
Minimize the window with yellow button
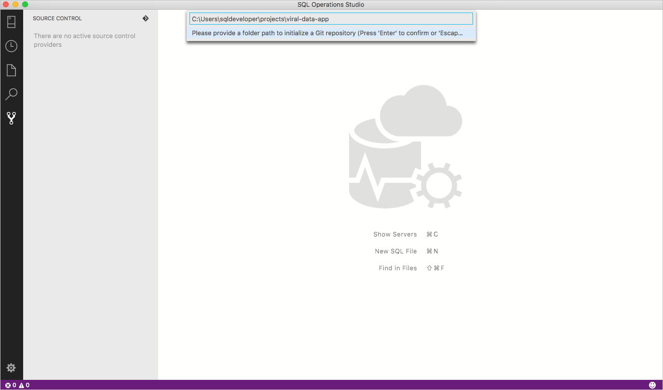(15, 4)
